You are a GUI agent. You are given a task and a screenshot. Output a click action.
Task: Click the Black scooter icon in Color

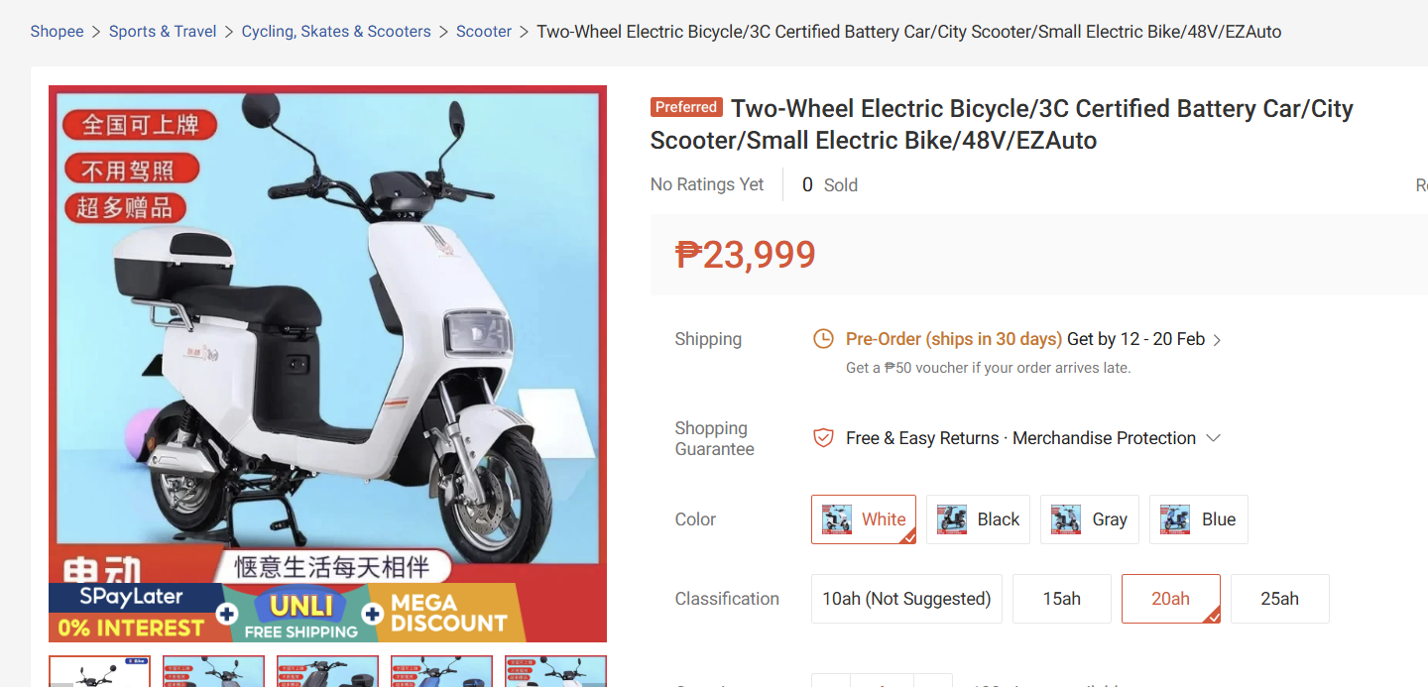[952, 519]
